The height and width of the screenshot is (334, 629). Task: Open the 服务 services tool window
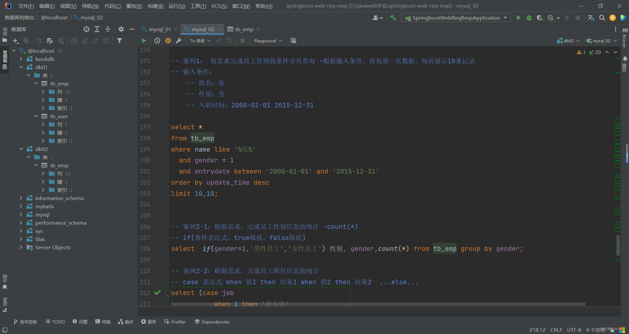[x=148, y=322]
